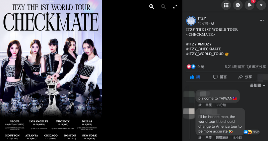Screen dimensions: 268x141
Task: Open hashtag #ITZY_WORLD_TOUR
Action: tap(205, 54)
